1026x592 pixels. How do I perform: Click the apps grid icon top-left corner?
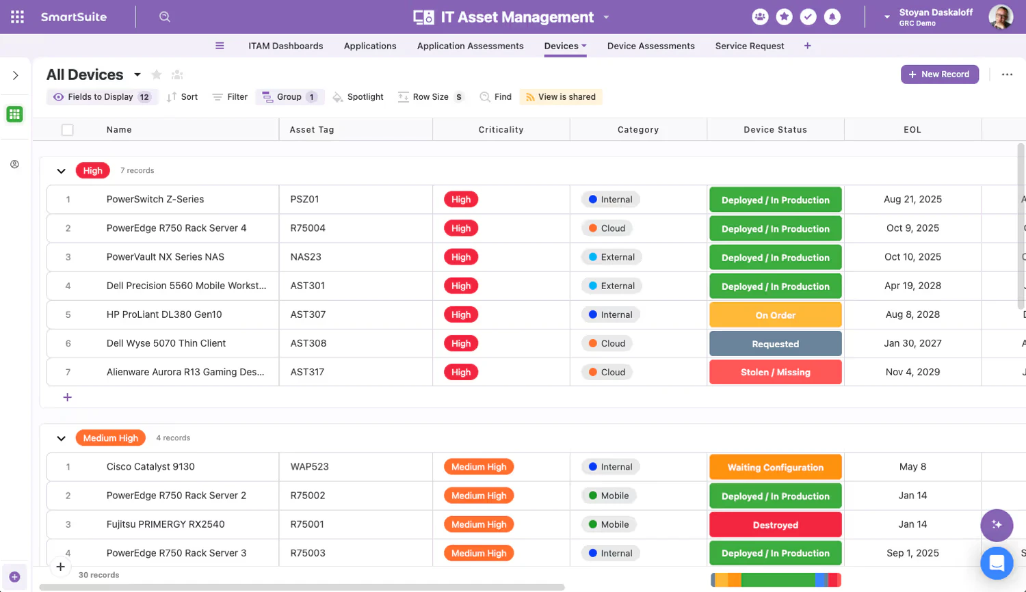(x=16, y=16)
